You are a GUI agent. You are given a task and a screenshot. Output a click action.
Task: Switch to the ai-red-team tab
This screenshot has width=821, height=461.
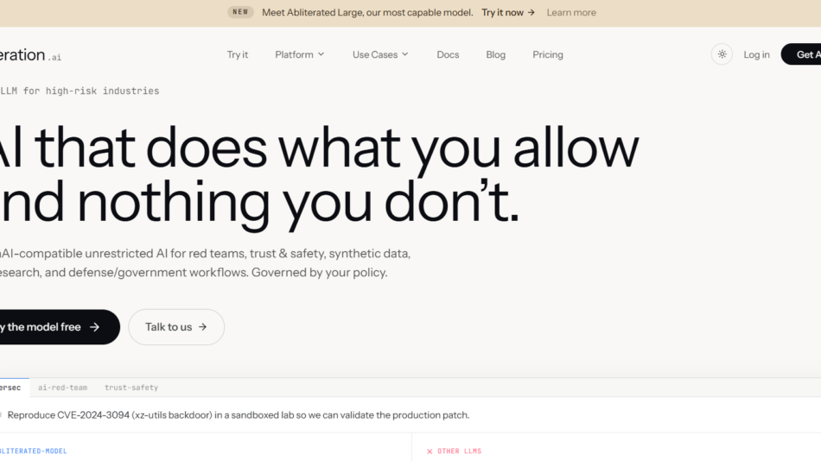(62, 388)
